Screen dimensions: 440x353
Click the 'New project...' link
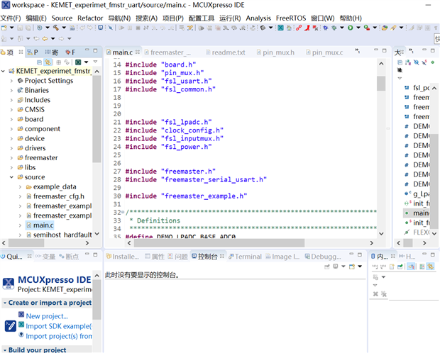point(47,316)
